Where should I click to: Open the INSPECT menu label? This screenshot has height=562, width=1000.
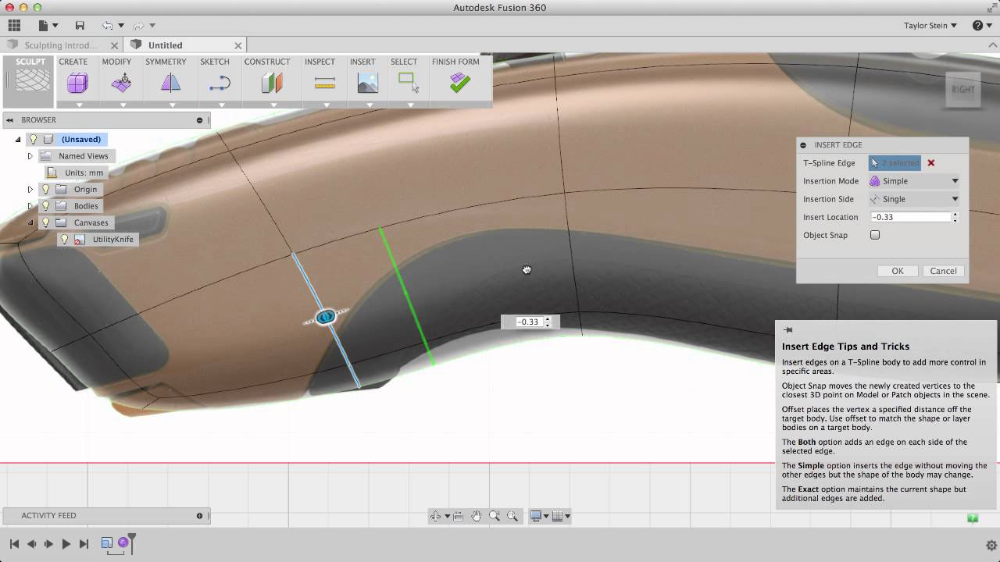320,62
